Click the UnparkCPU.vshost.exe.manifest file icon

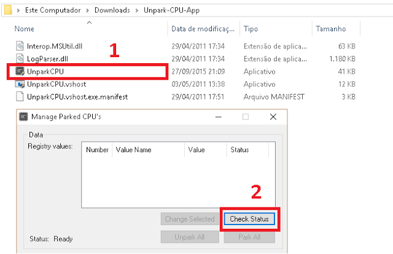coord(20,97)
